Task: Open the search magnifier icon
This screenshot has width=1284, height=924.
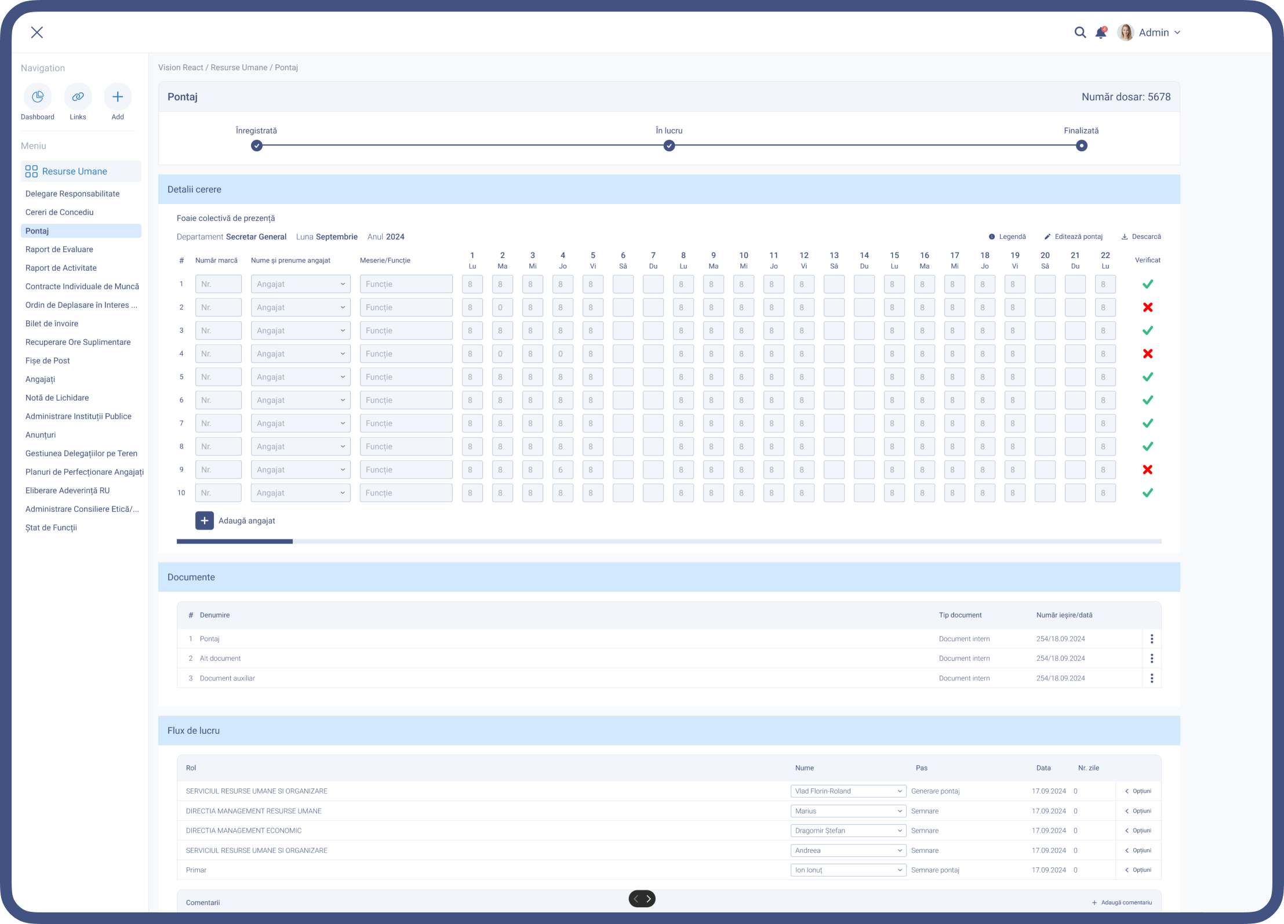Action: [1080, 32]
